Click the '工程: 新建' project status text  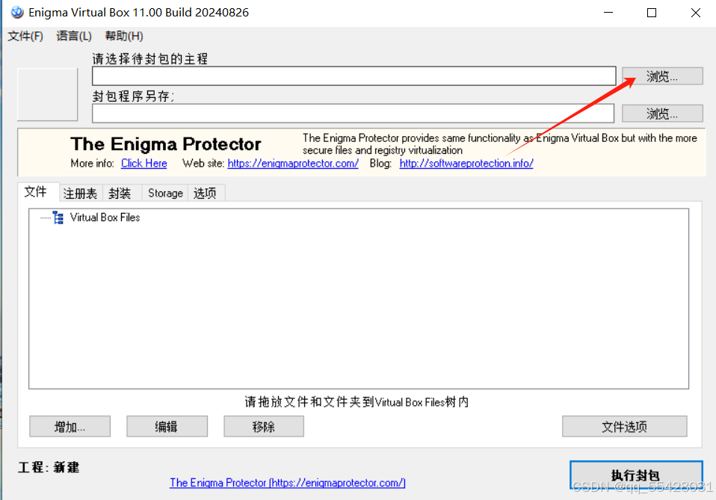pyautogui.click(x=49, y=467)
